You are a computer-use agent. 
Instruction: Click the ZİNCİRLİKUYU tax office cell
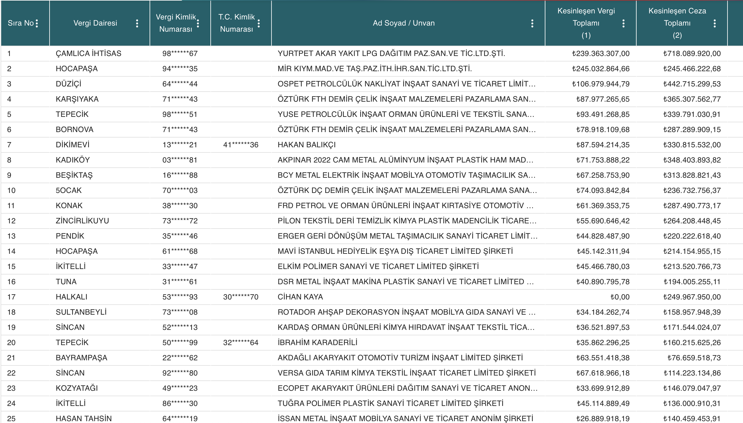(x=82, y=221)
